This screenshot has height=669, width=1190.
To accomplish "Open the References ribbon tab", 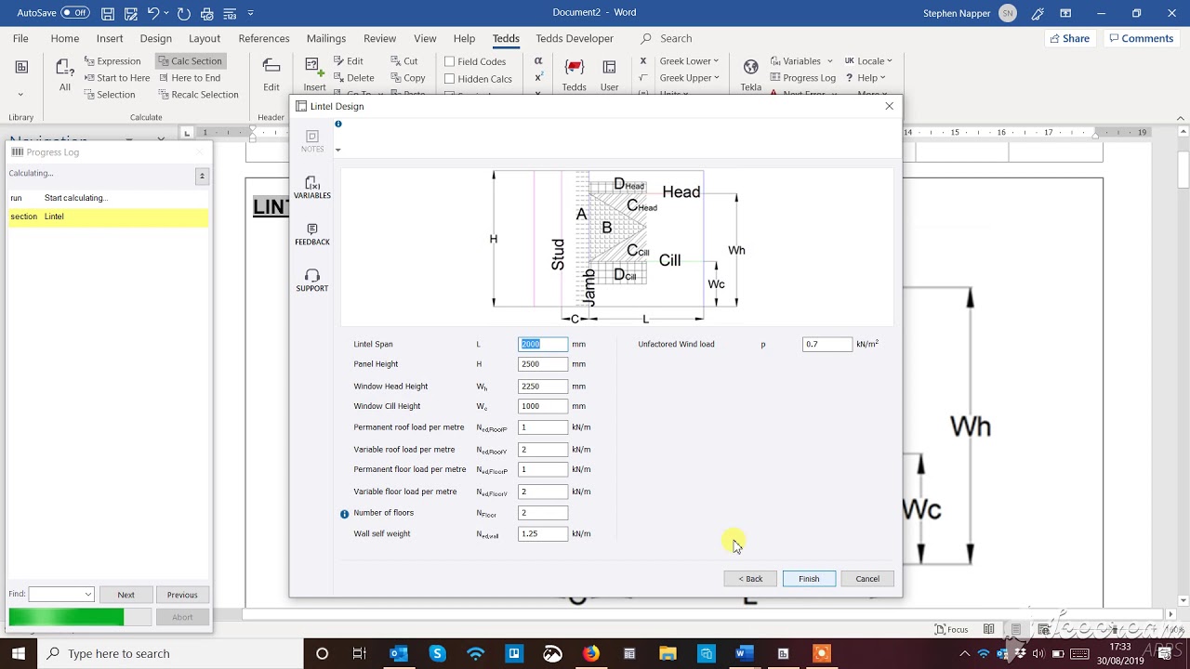I will click(264, 38).
